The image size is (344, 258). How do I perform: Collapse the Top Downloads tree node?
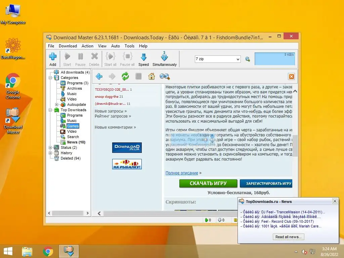point(50,110)
